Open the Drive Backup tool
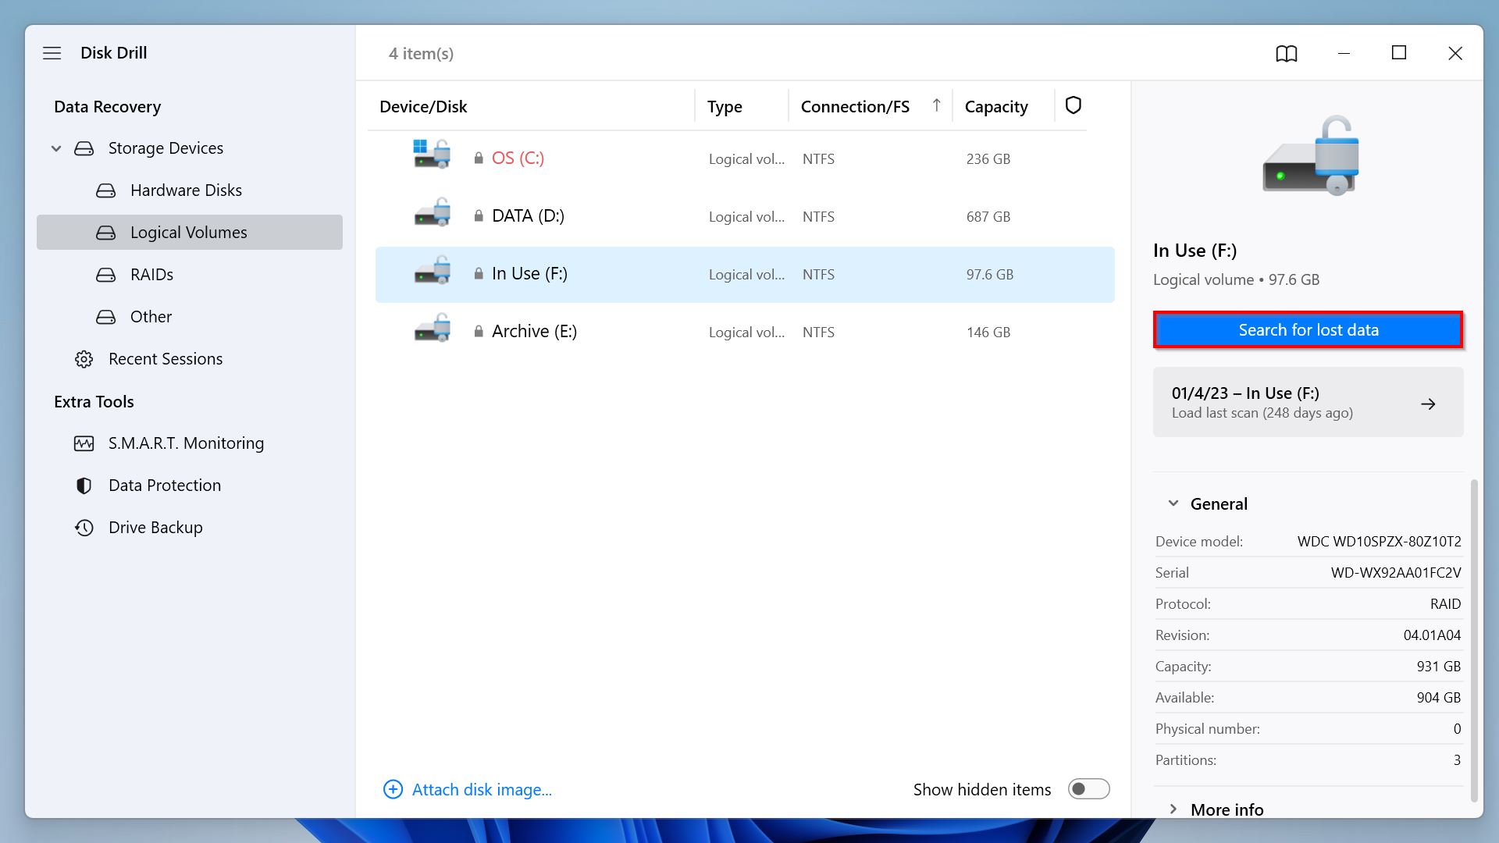 click(155, 526)
